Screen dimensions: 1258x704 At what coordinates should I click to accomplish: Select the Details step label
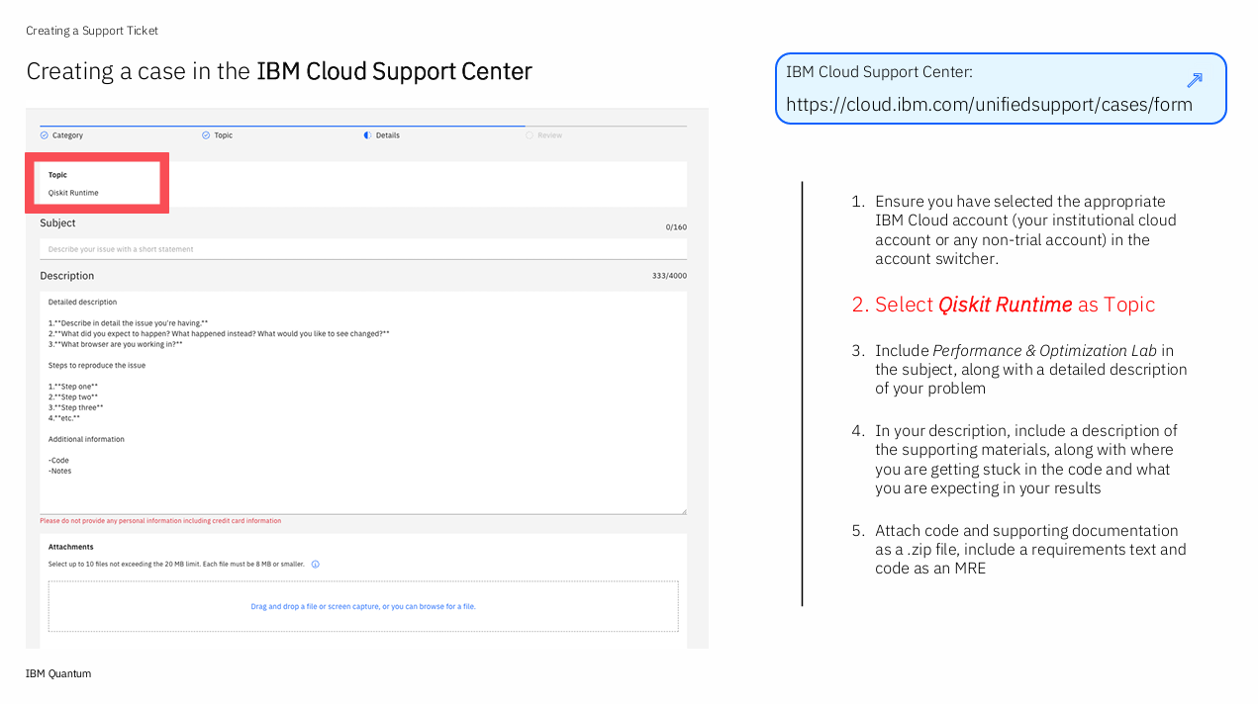388,135
